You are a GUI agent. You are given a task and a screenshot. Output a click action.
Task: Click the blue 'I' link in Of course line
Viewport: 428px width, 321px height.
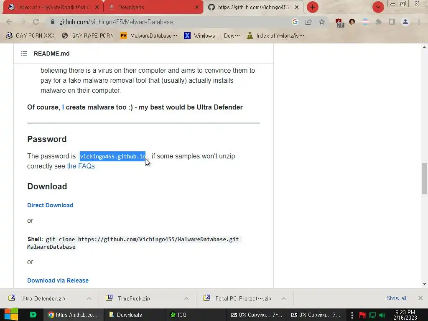coord(63,107)
